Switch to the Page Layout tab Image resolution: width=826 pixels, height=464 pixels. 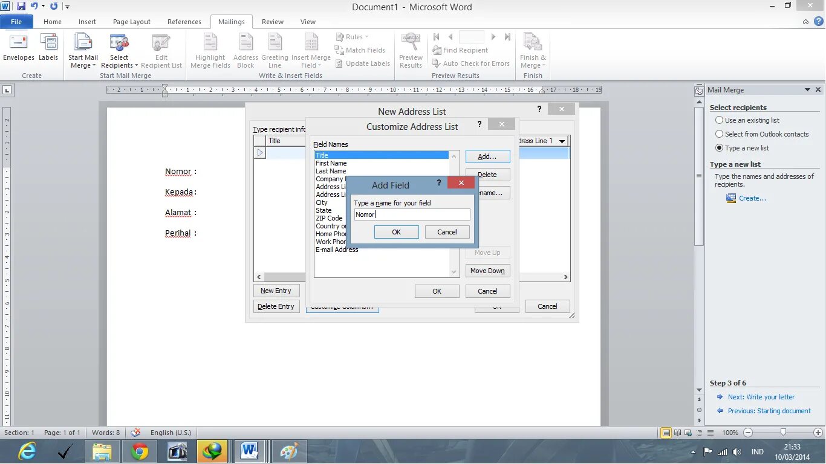(132, 22)
